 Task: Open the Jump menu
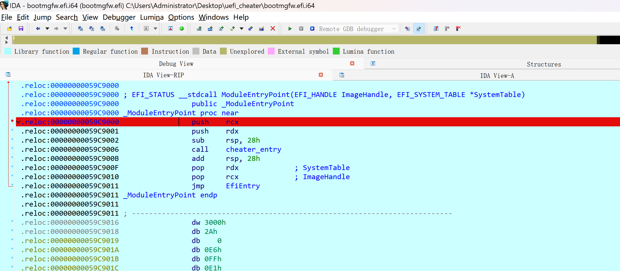point(42,17)
